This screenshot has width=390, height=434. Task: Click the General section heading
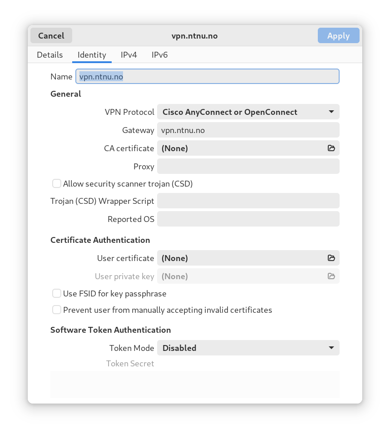65,94
